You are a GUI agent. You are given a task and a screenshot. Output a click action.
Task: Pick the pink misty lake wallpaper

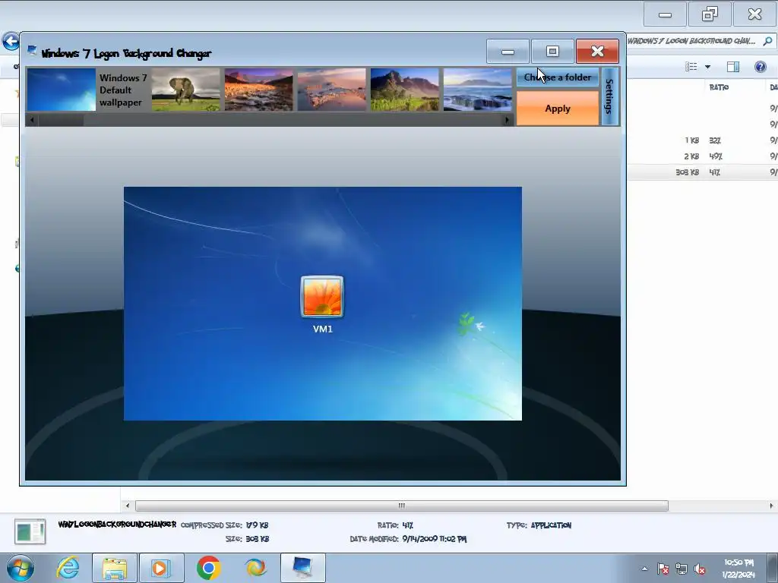click(331, 90)
